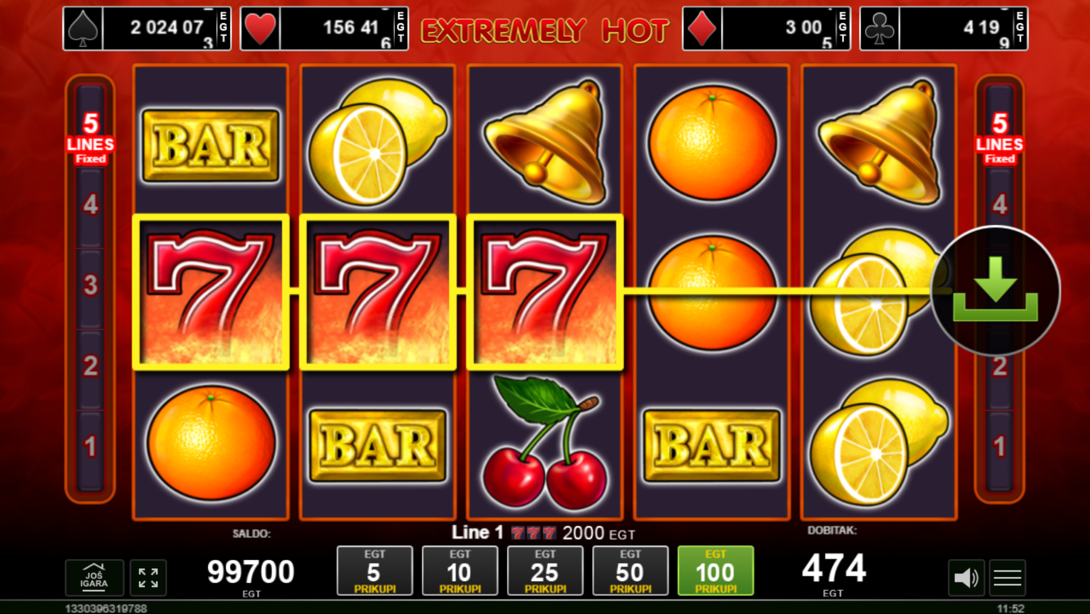Select the green EGT 100 bet button

716,570
